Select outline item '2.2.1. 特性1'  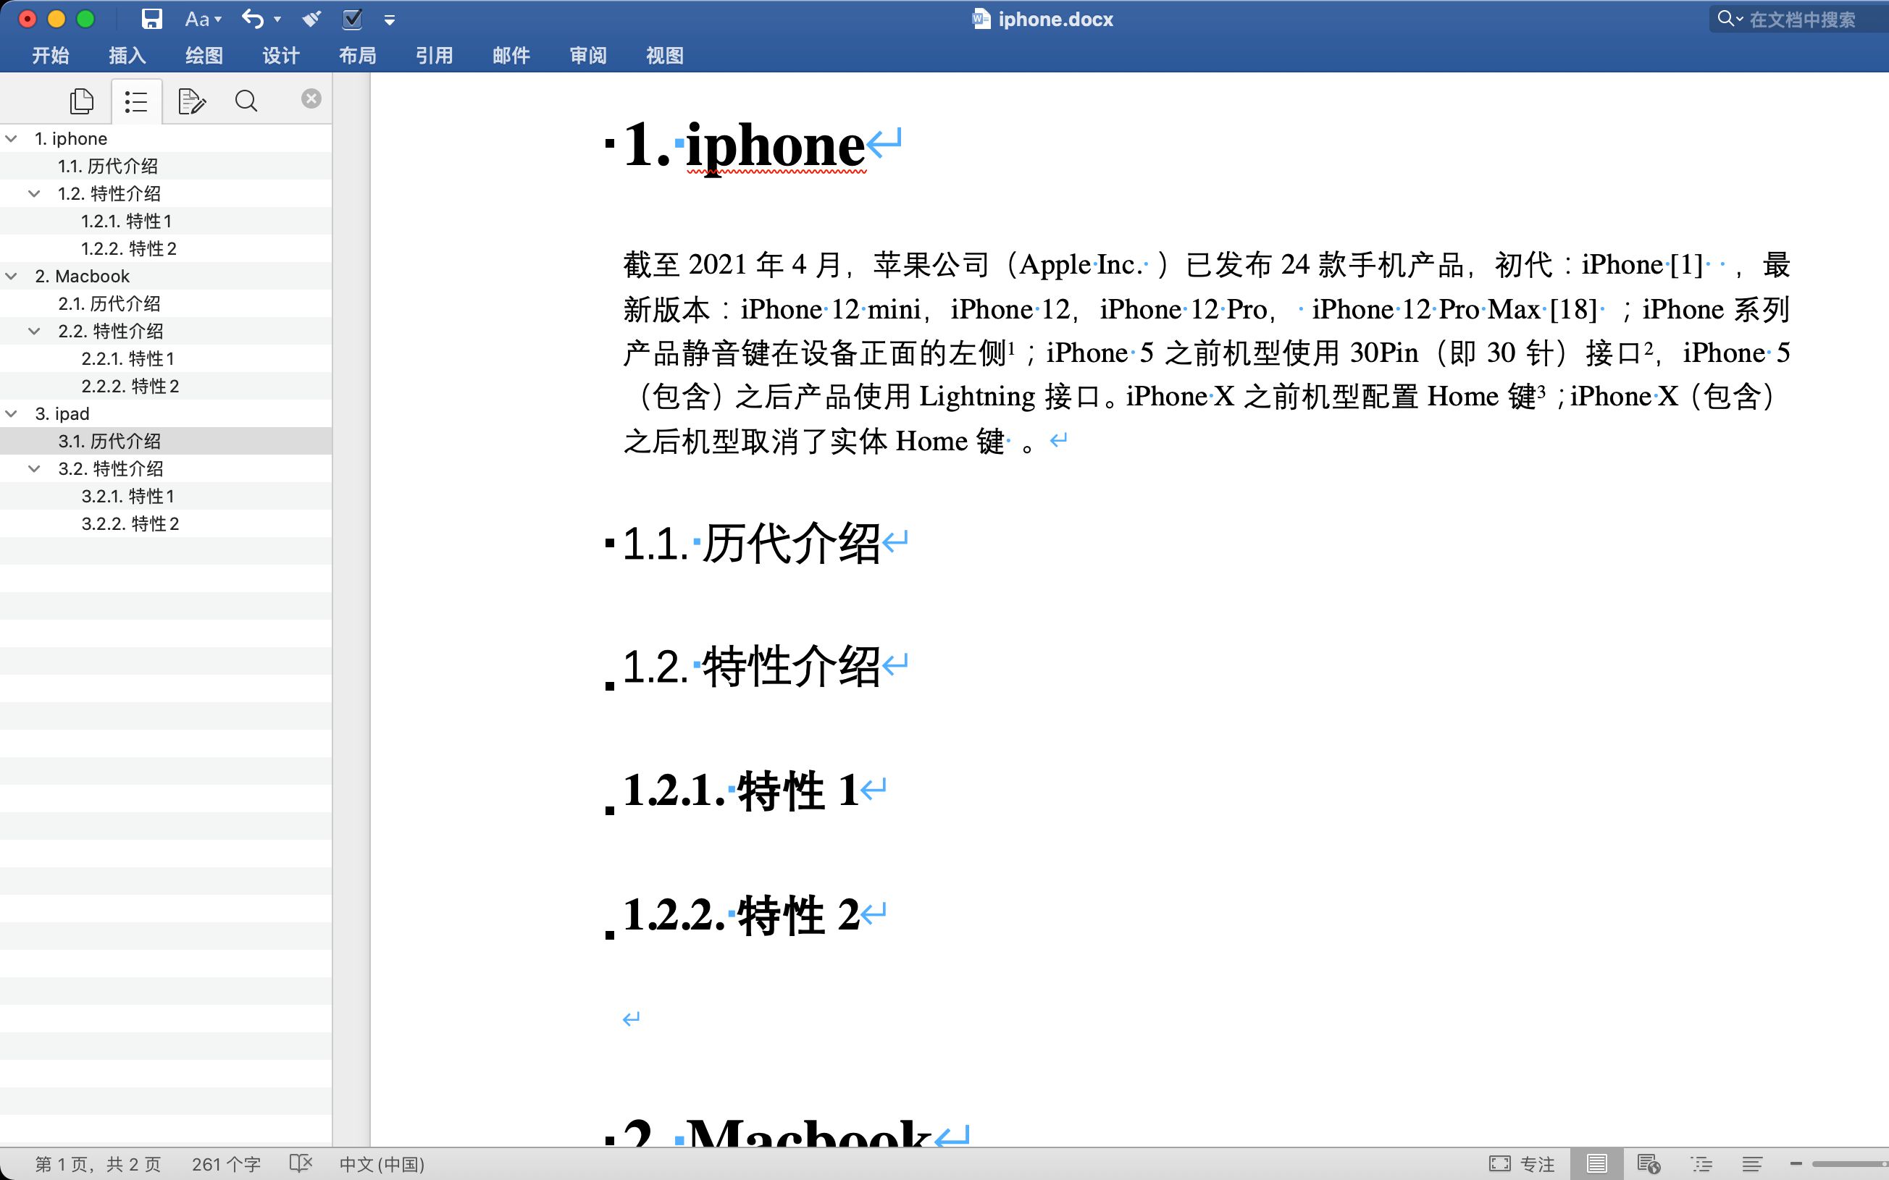tap(128, 358)
